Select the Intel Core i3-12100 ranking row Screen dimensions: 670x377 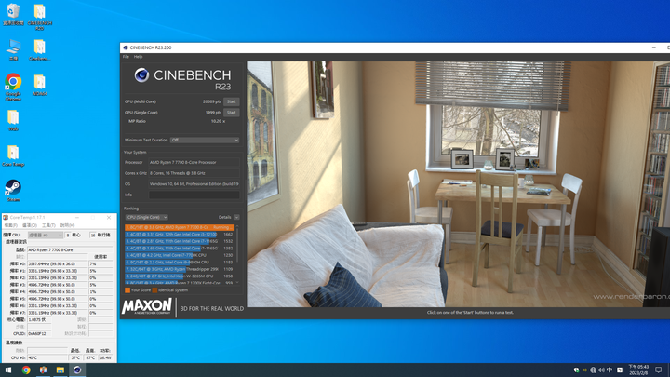click(180, 235)
